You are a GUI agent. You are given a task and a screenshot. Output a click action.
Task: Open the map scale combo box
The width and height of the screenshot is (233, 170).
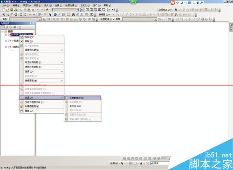66,10
